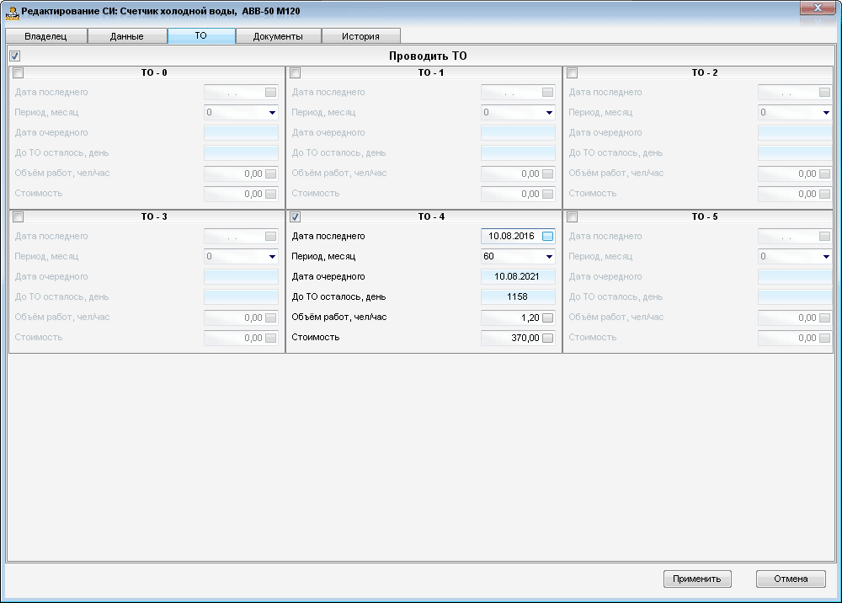This screenshot has height=603, width=842.
Task: Enable the TO - 1 checkbox
Action: click(296, 73)
